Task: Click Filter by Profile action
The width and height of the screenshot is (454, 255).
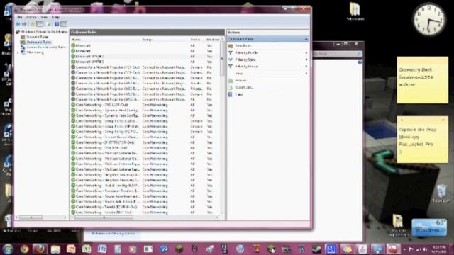Action: click(246, 53)
